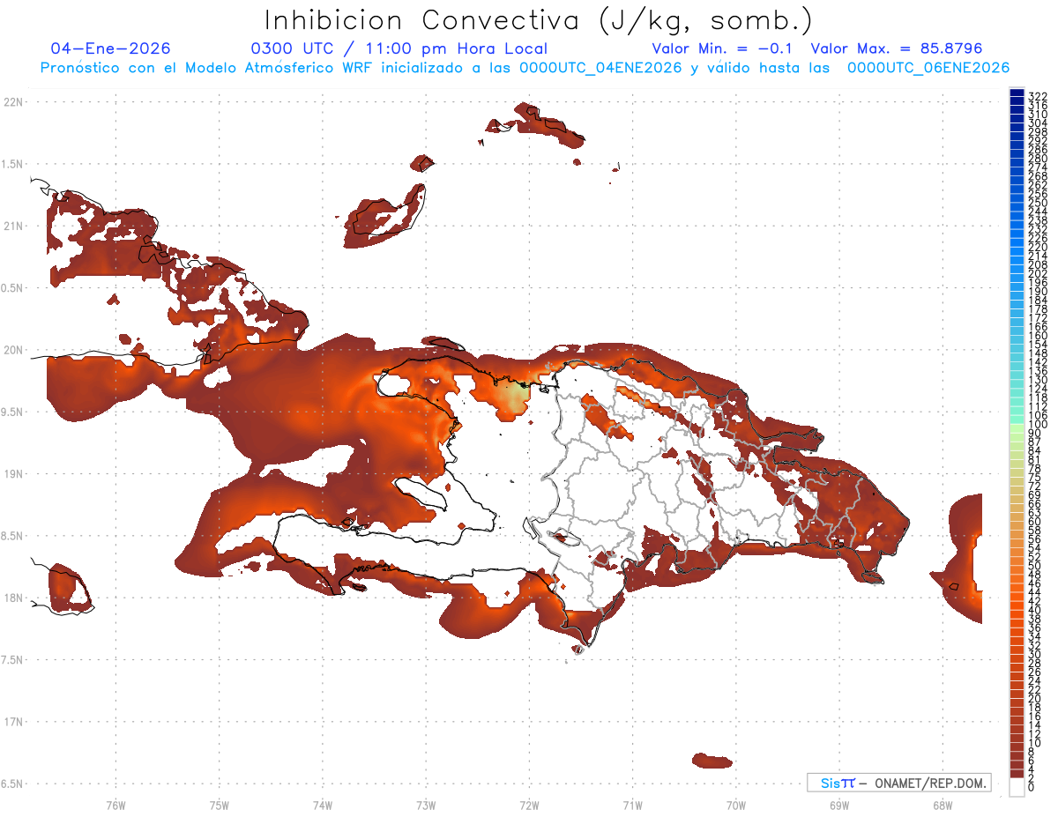Screen dimensions: 1058x817
Task: Click the '202' legend value
Action: click(1038, 273)
